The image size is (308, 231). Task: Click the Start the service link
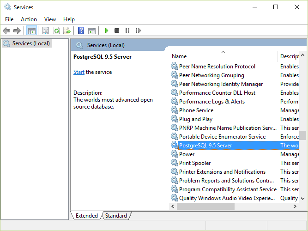79,72
